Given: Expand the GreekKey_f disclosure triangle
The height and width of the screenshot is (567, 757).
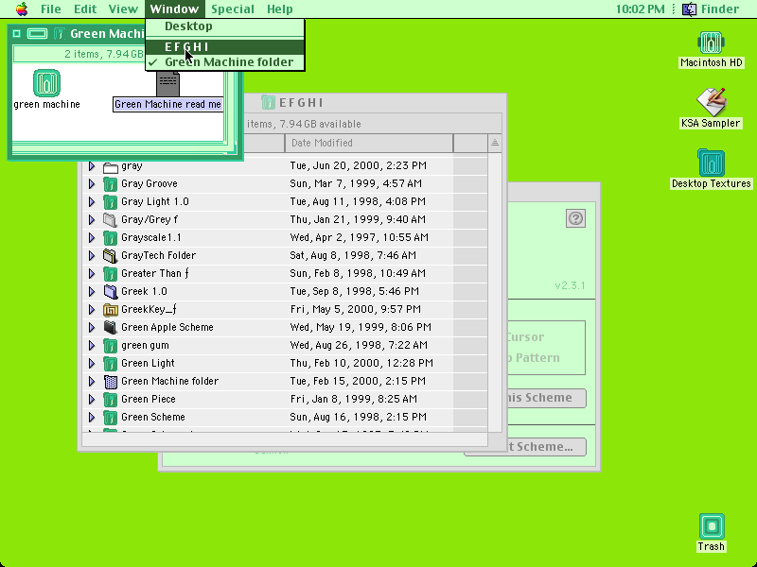Looking at the screenshot, I should tap(91, 310).
